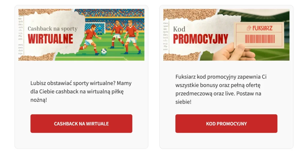Image resolution: width=307 pixels, height=154 pixels.
Task: Click the Fuksiarz logo on the coupon
Action: [260, 28]
